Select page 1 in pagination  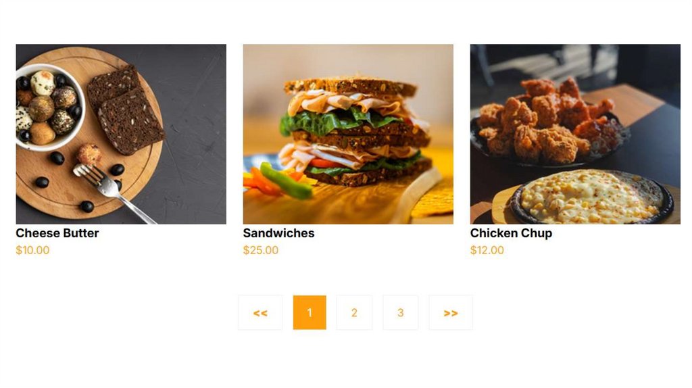(x=310, y=312)
